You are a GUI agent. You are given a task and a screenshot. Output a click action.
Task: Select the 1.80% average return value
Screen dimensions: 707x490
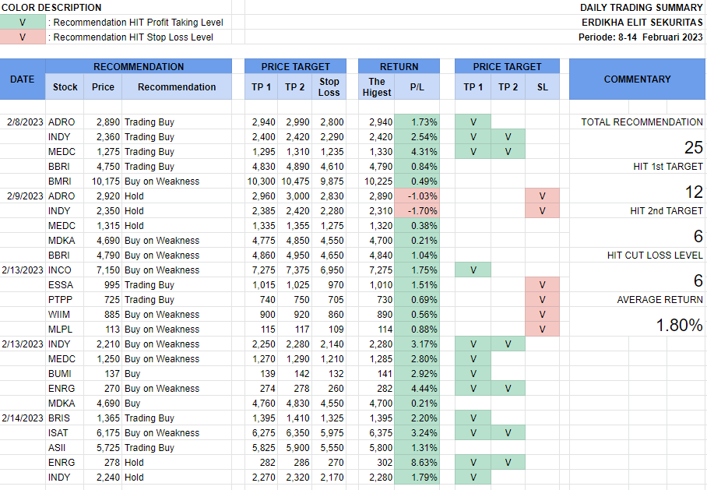click(680, 326)
